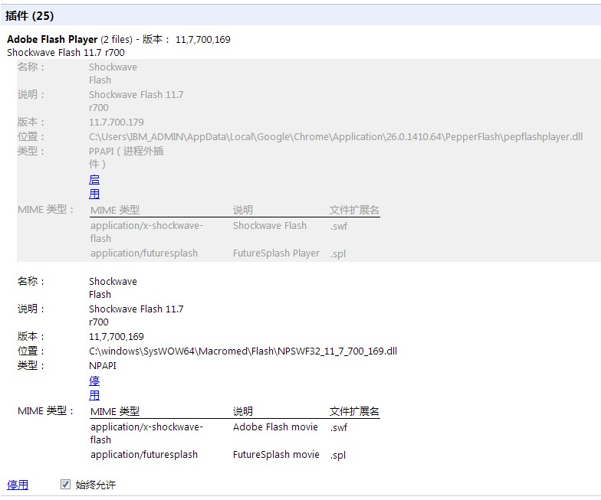Click the pepflashplayer.dll location path

tap(336, 136)
